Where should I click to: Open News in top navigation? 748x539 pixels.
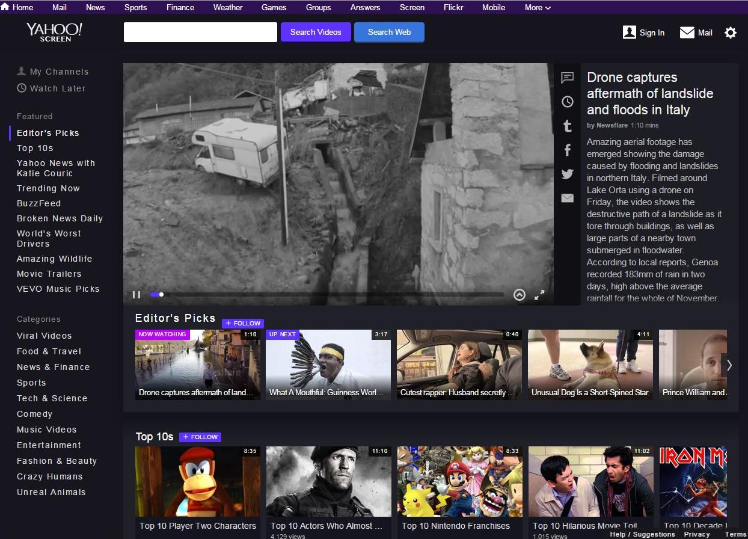95,7
